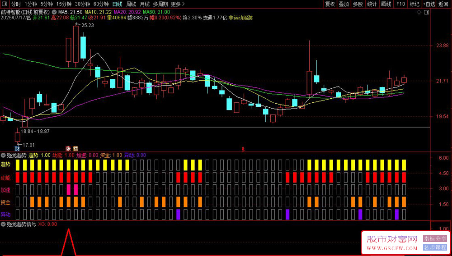This screenshot has width=452, height=256.
Task: Click the 资金 row label at left
Action: 5,202
